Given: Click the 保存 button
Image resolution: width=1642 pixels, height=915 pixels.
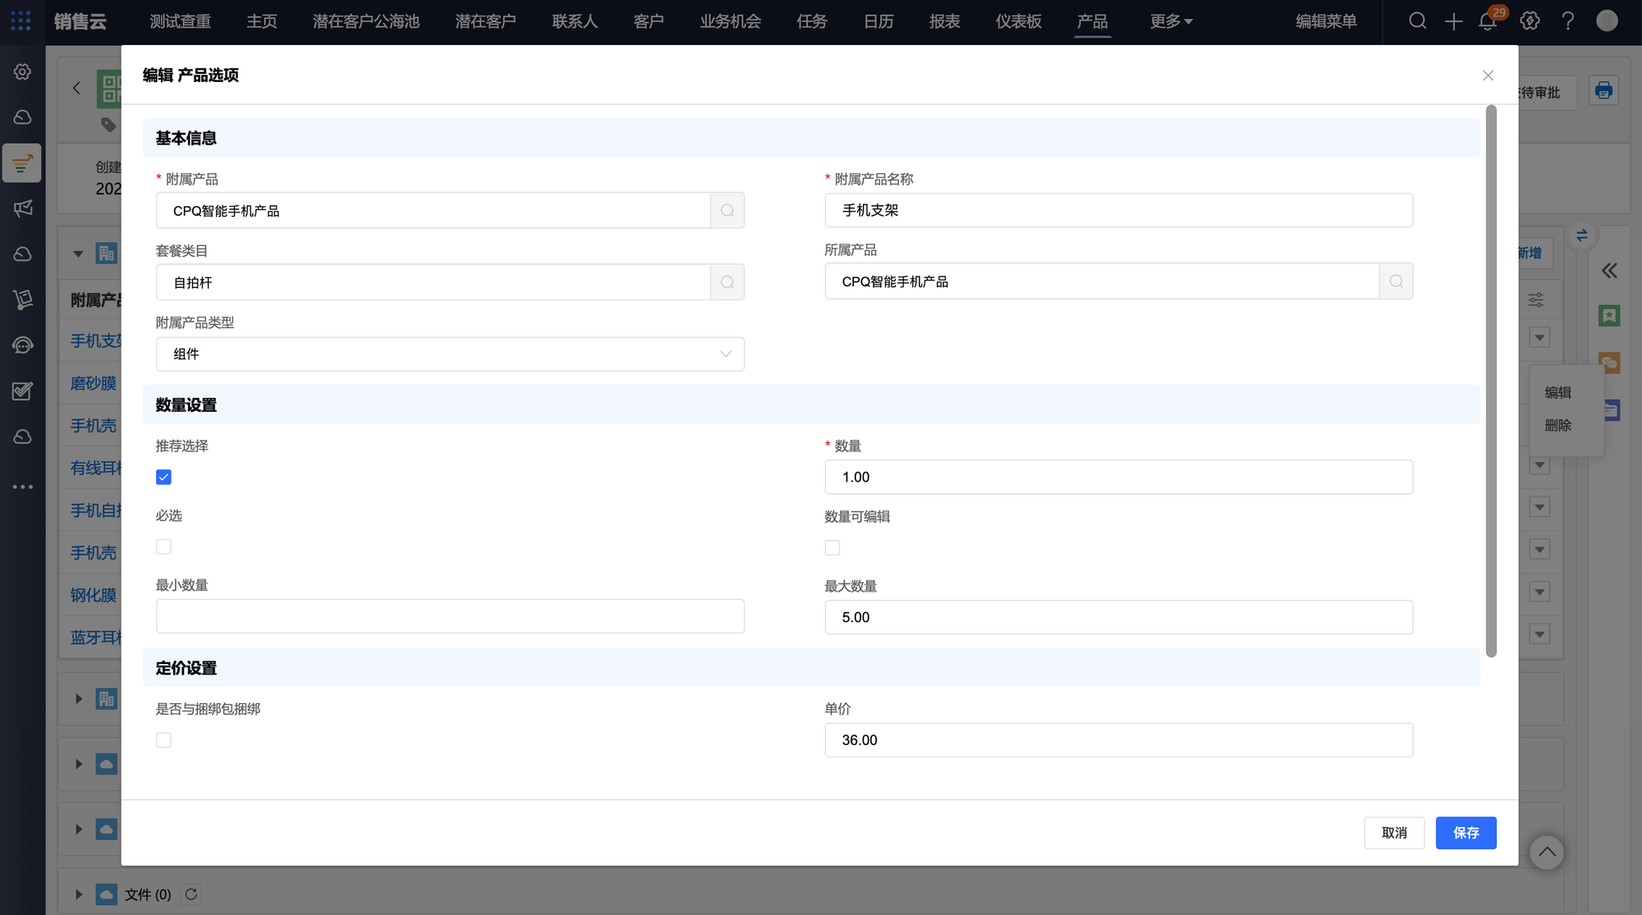Looking at the screenshot, I should click(x=1465, y=833).
